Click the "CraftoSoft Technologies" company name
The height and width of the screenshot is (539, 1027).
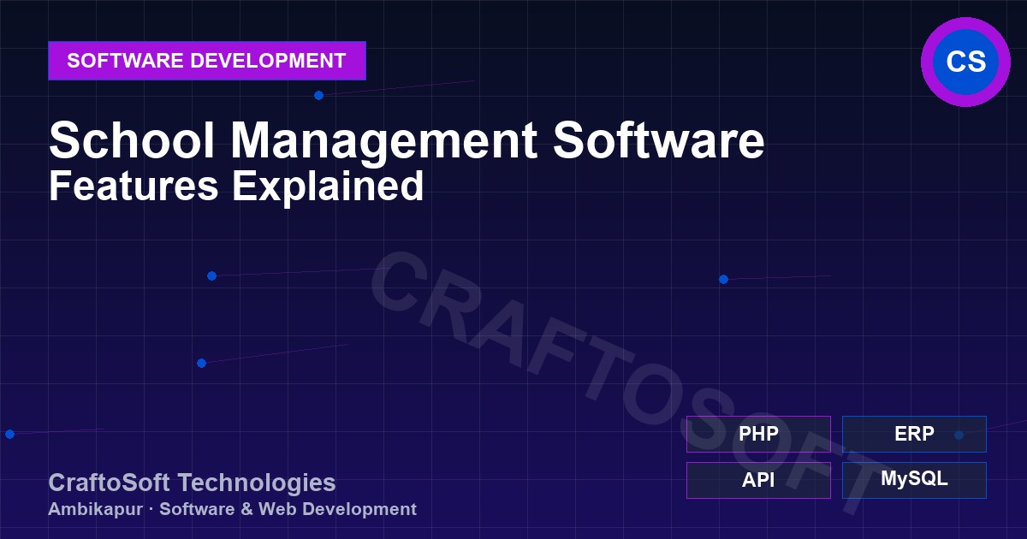192,483
